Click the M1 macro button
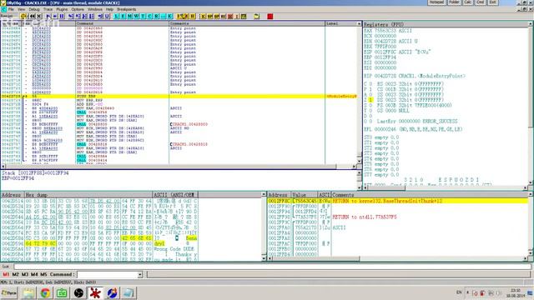The height and width of the screenshot is (300, 534). point(6,274)
